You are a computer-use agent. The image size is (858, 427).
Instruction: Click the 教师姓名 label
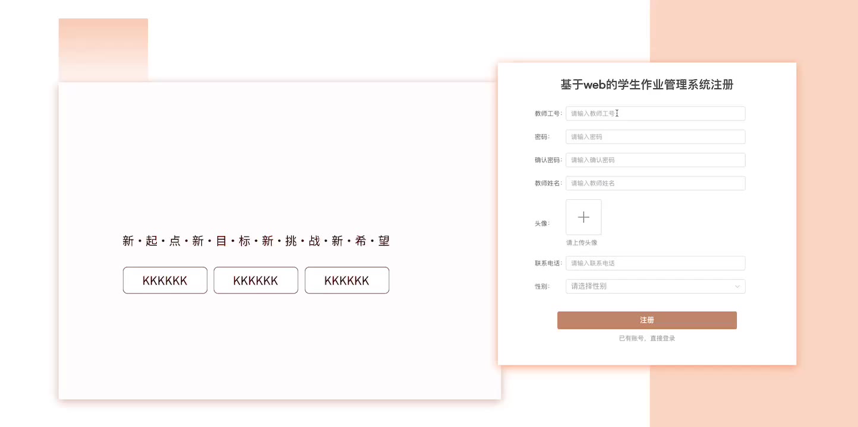(548, 183)
